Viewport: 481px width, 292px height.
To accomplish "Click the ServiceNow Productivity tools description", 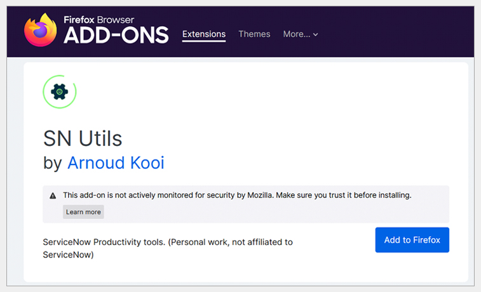I will point(168,242).
